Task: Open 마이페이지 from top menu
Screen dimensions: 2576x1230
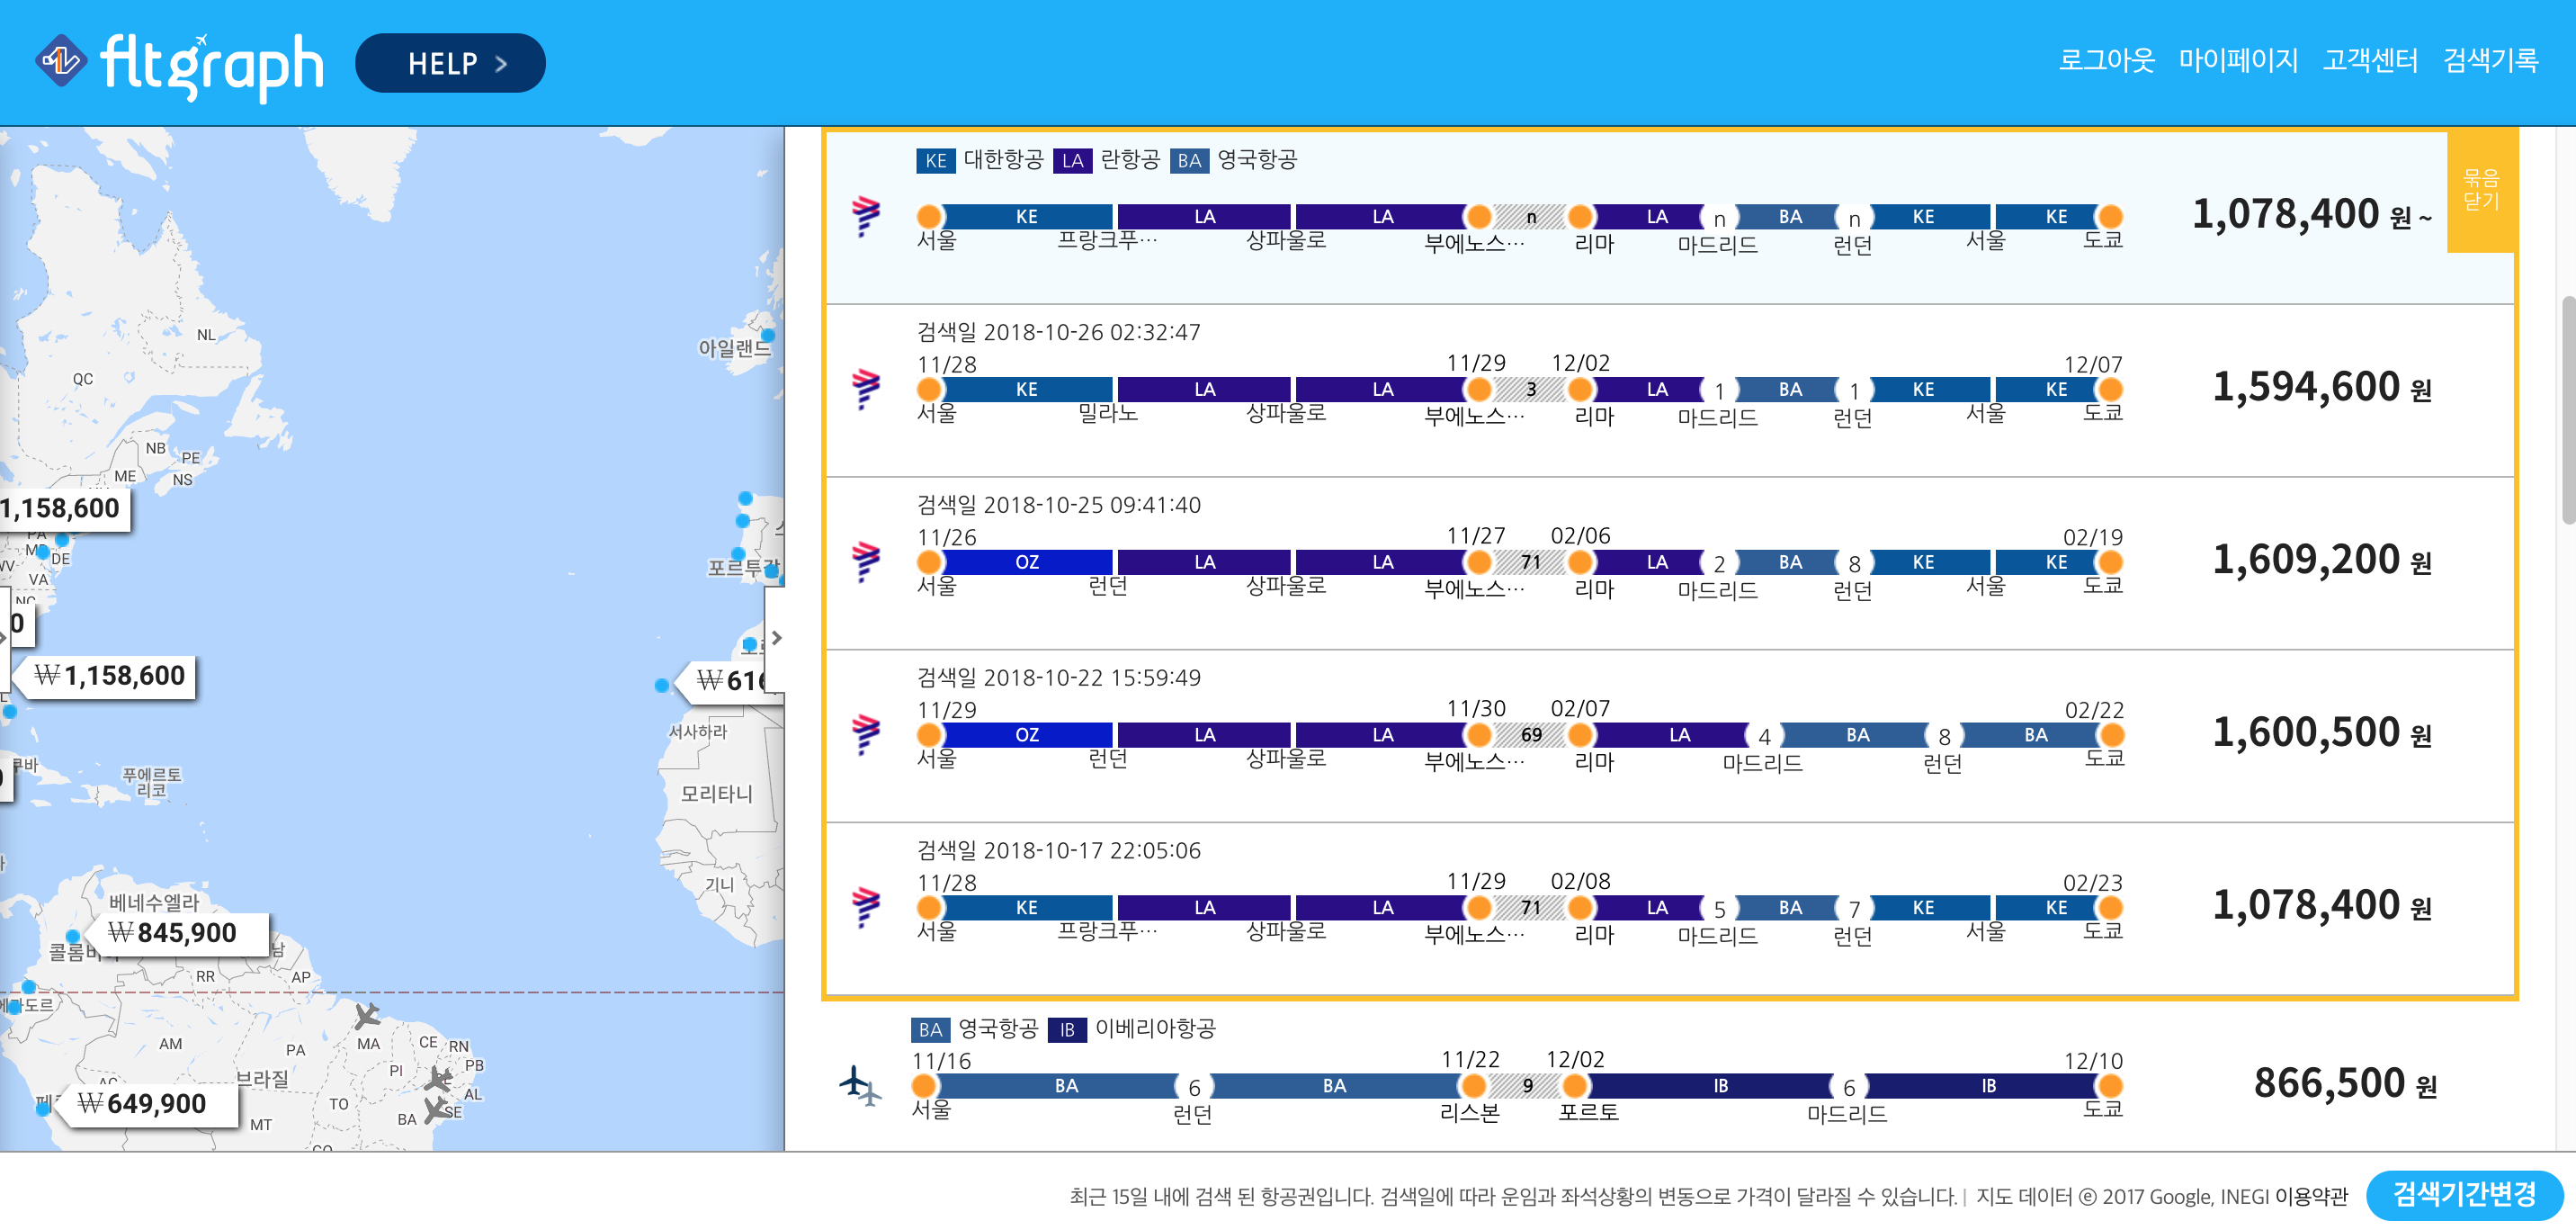Action: (2238, 61)
